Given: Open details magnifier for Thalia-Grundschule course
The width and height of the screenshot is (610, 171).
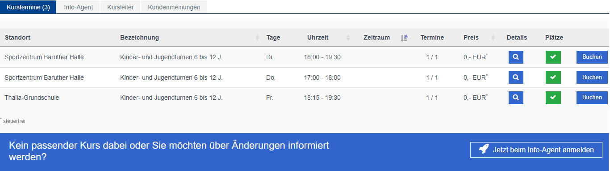Looking at the screenshot, I should [x=516, y=98].
